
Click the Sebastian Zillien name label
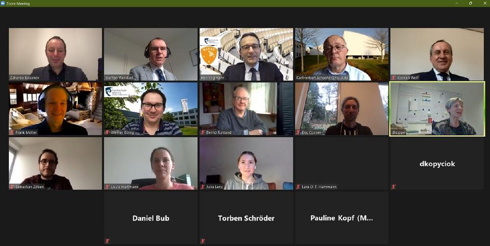point(30,187)
